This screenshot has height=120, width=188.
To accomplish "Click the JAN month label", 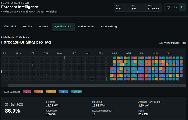I will pyautogui.click(x=87, y=53).
